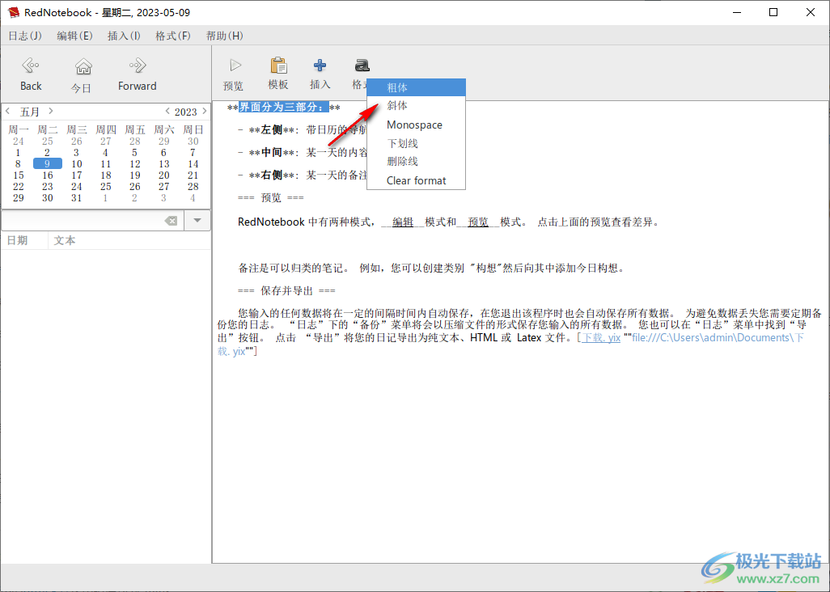This screenshot has width=830, height=592.
Task: Click the Forward navigation arrow icon
Action: click(137, 66)
